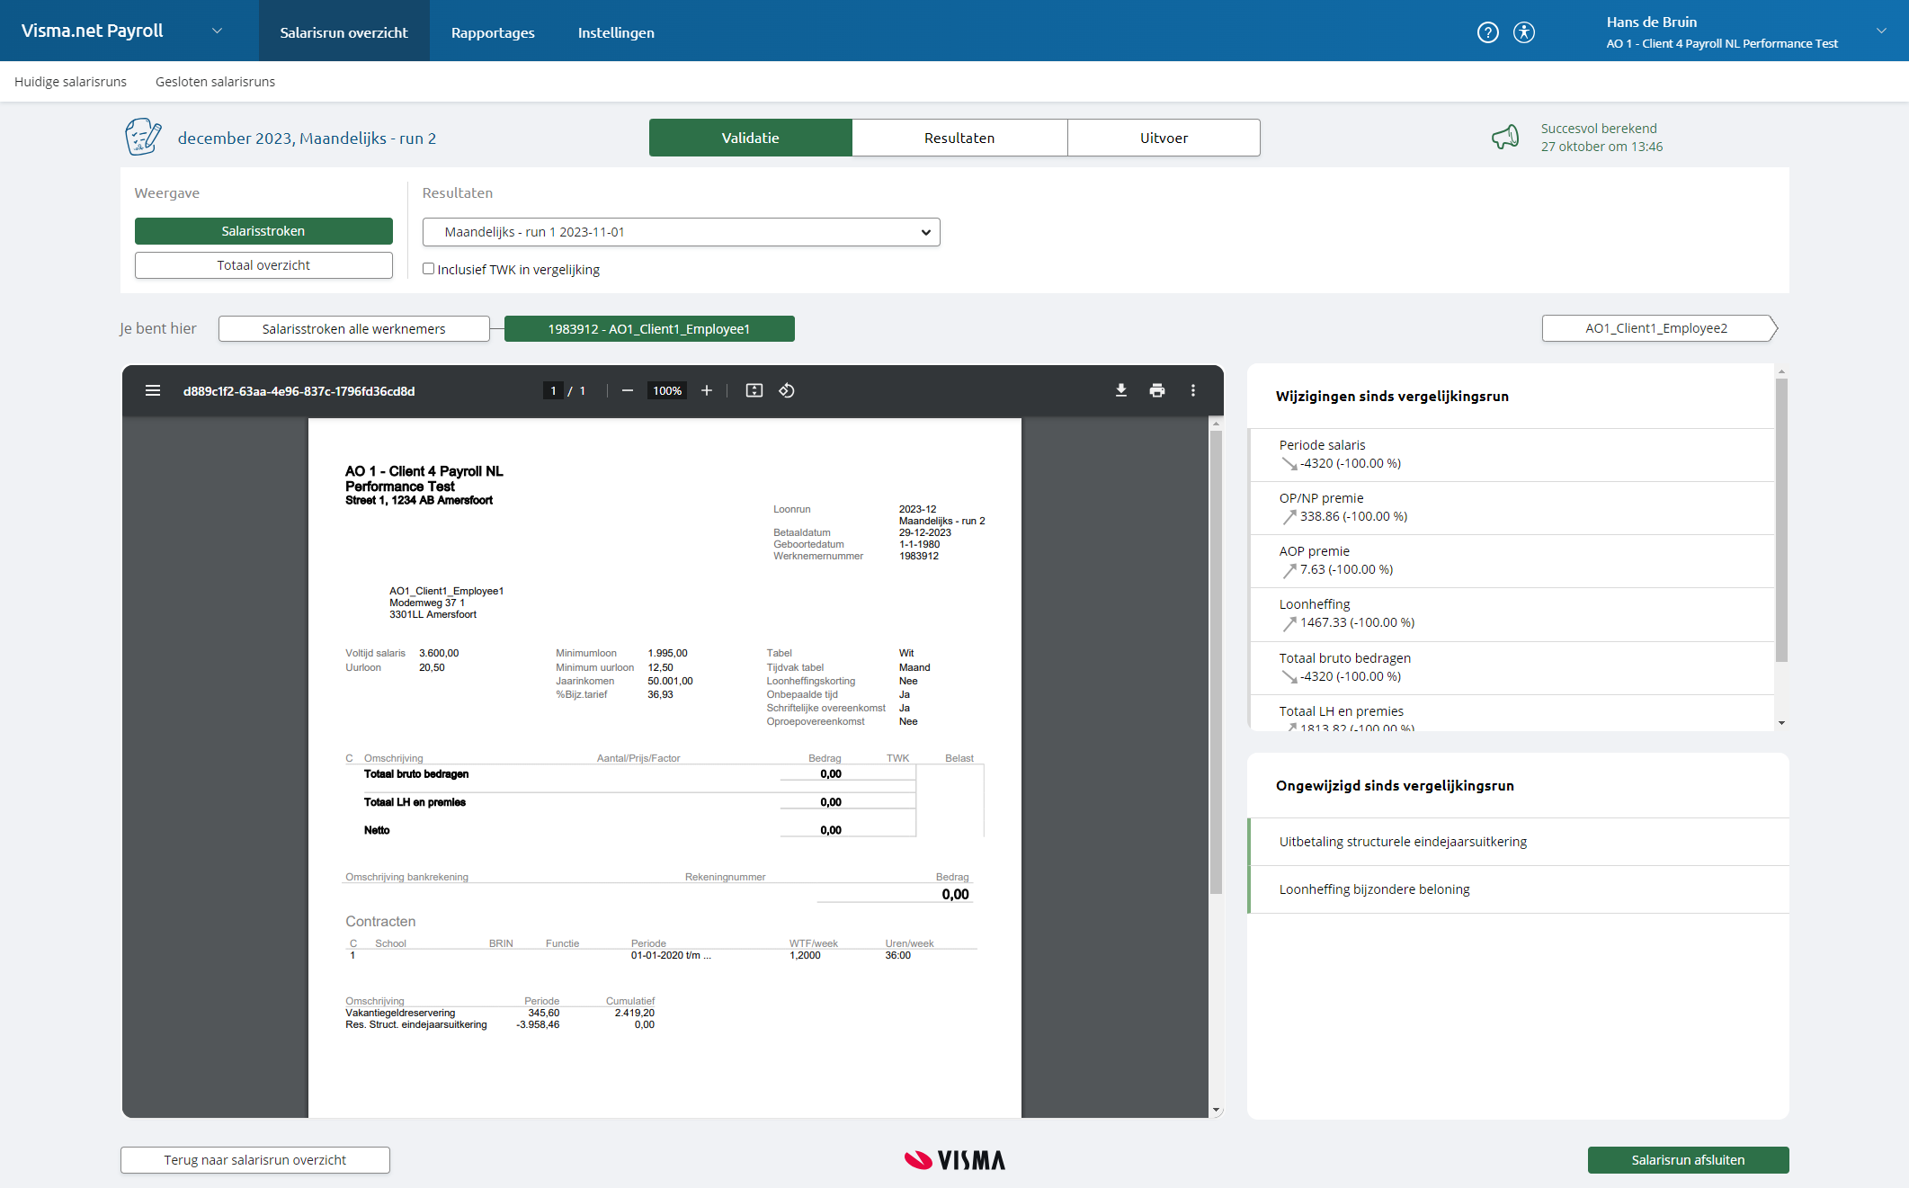Click fit-to-page icon in PDF viewer

(x=754, y=390)
